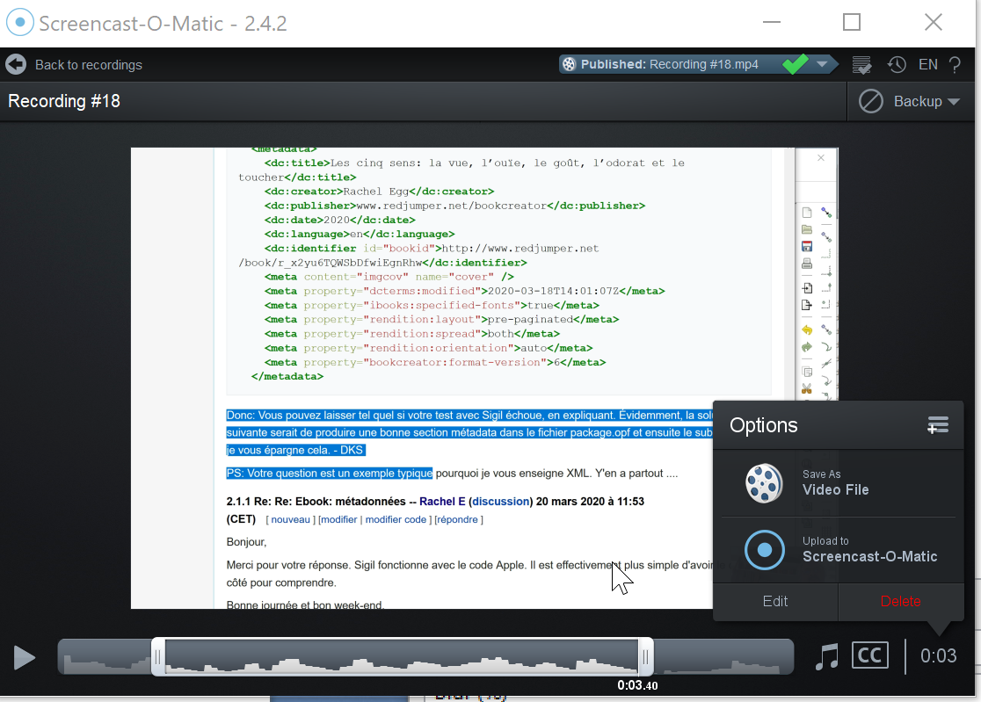The height and width of the screenshot is (702, 981).
Task: Go back to recordings list
Action: pyautogui.click(x=74, y=64)
